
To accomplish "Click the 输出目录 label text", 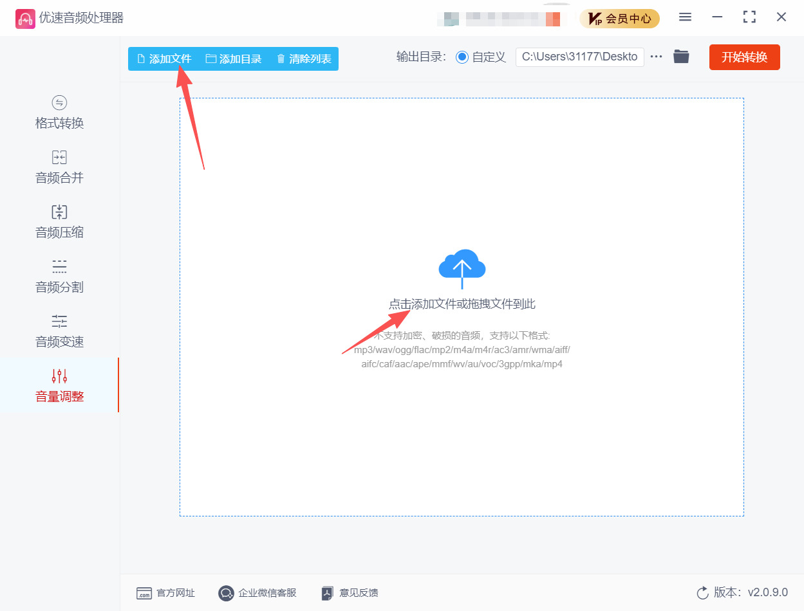I will pyautogui.click(x=421, y=57).
